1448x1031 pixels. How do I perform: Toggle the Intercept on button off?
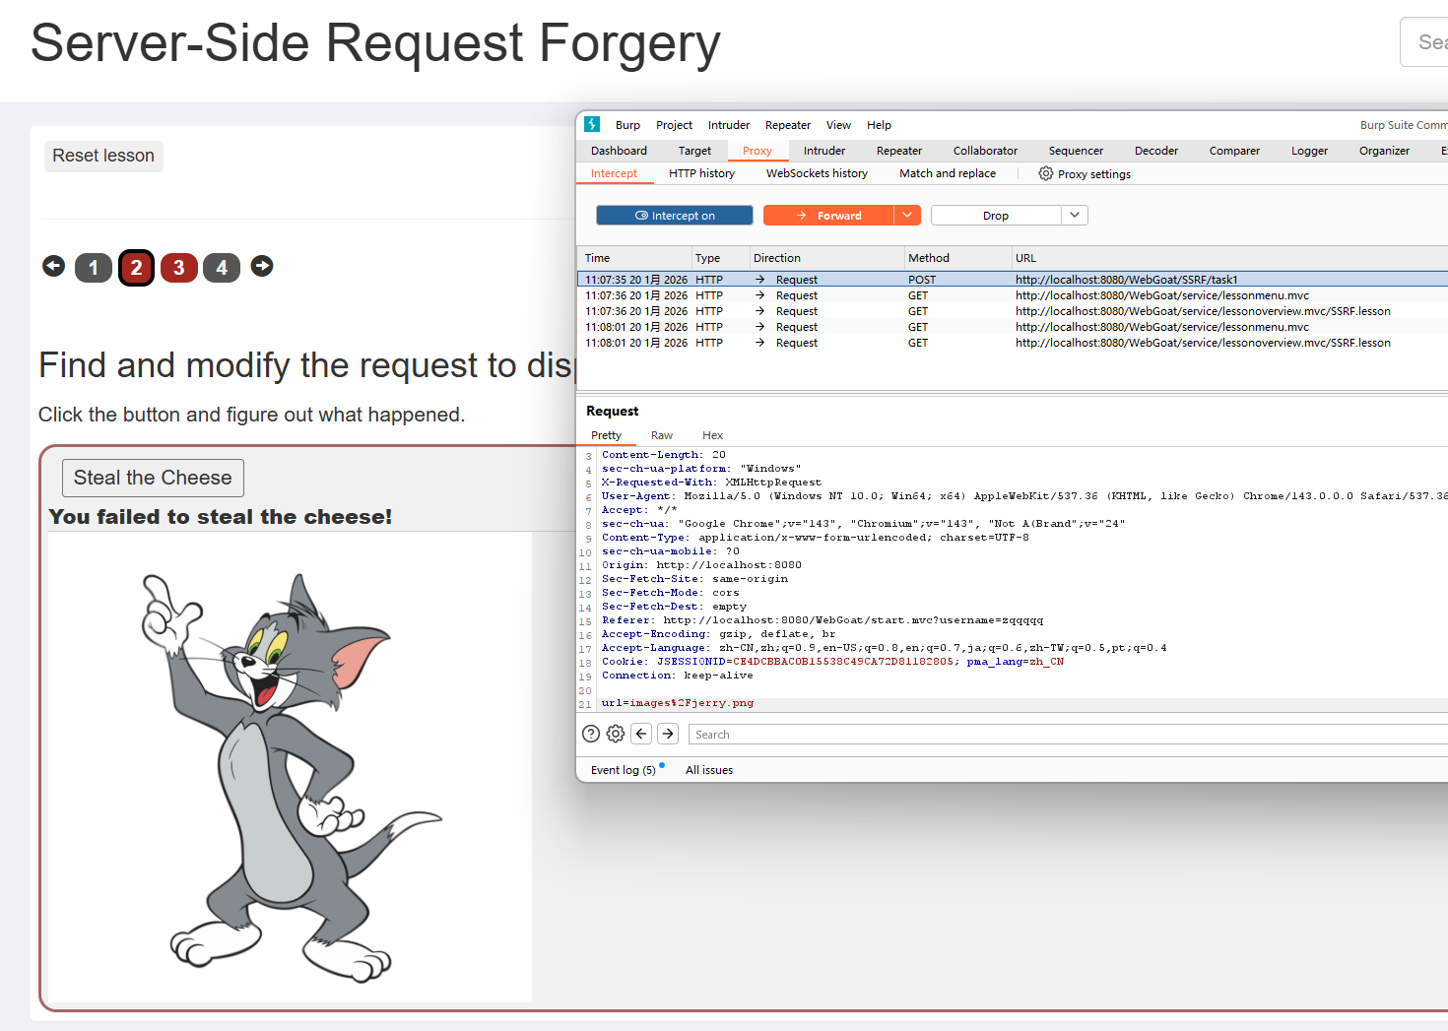click(x=675, y=216)
